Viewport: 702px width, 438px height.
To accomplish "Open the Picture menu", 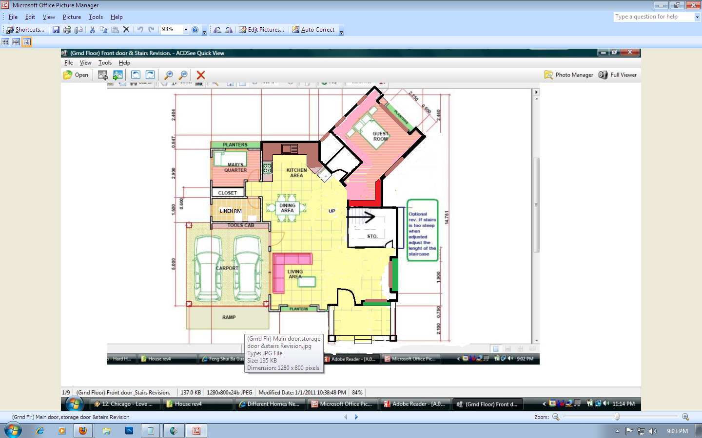I will (x=72, y=17).
